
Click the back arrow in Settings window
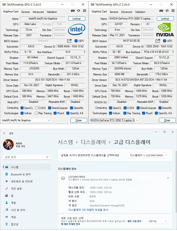click(4, 133)
